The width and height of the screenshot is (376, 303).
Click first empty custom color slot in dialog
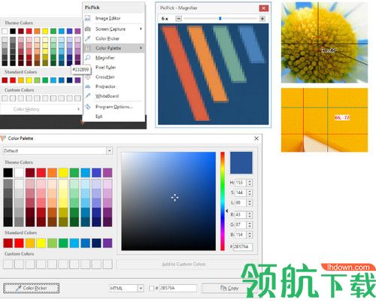coord(8,264)
